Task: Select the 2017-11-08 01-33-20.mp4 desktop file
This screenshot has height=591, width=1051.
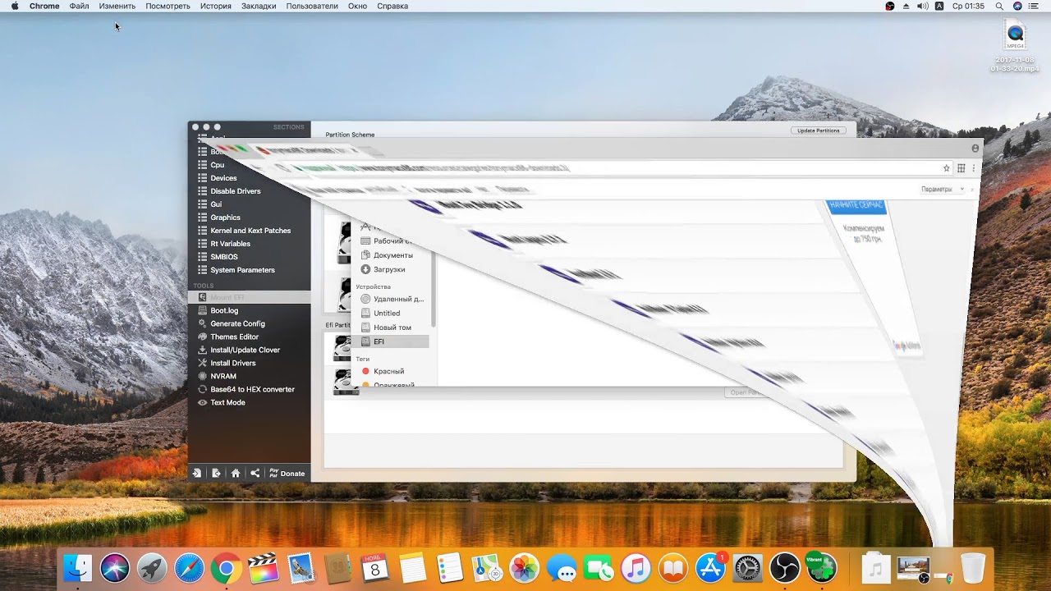Action: point(1016,47)
